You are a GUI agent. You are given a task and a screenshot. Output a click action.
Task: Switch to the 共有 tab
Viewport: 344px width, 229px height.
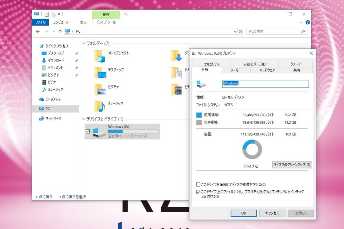point(297,70)
